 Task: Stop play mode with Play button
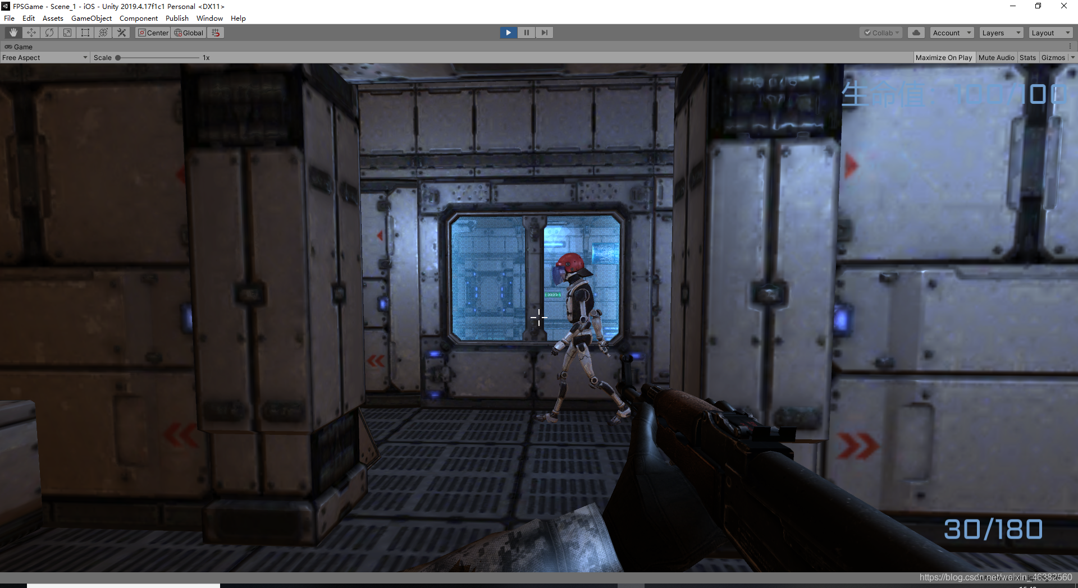click(509, 33)
